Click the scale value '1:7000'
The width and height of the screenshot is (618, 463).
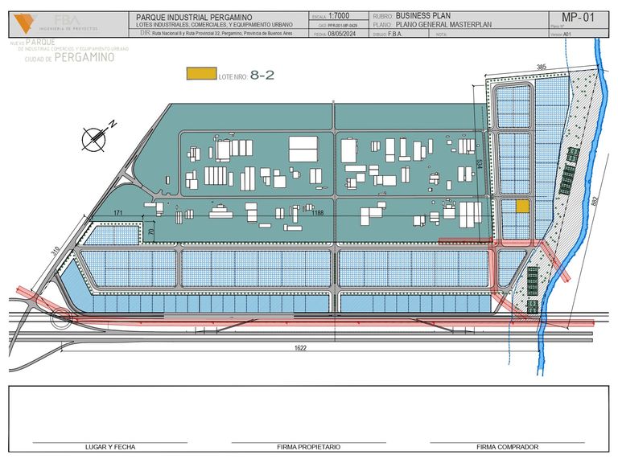[x=339, y=16]
